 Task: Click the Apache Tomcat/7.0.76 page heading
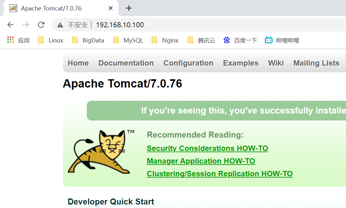click(x=122, y=84)
